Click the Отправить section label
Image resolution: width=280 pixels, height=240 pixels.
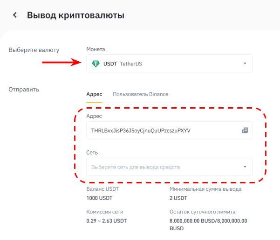pyautogui.click(x=24, y=90)
